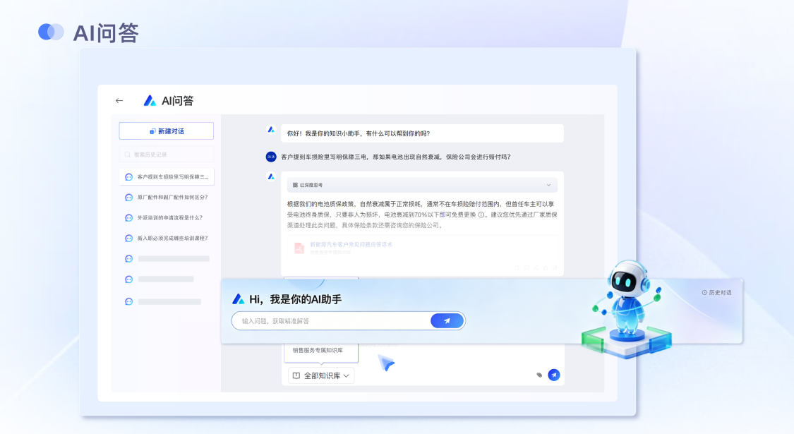The height and width of the screenshot is (434, 794).
Task: Click the round send icon in the chat box
Action: click(554, 375)
